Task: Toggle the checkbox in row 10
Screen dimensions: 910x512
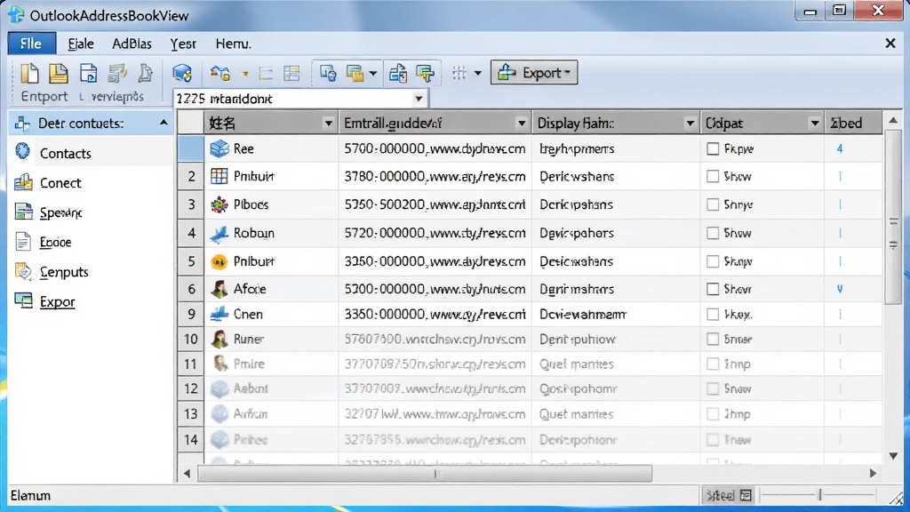Action: [x=713, y=340]
